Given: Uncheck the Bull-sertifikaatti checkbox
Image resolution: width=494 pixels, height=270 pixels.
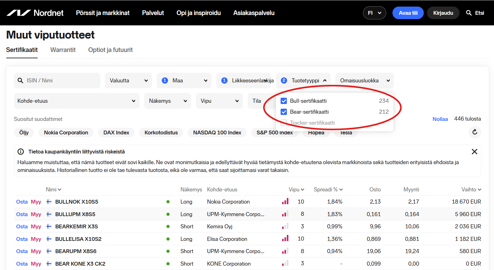Looking at the screenshot, I should (284, 101).
